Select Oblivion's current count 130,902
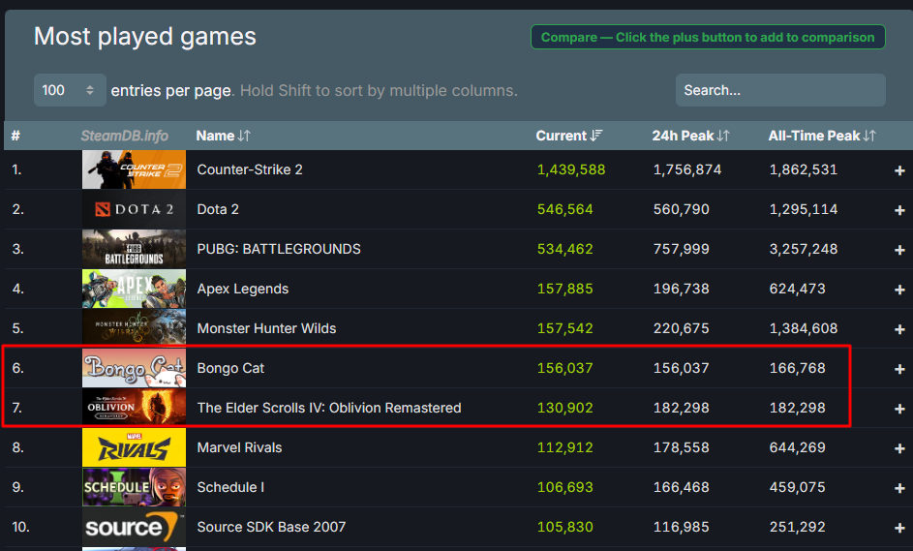 [x=564, y=408]
